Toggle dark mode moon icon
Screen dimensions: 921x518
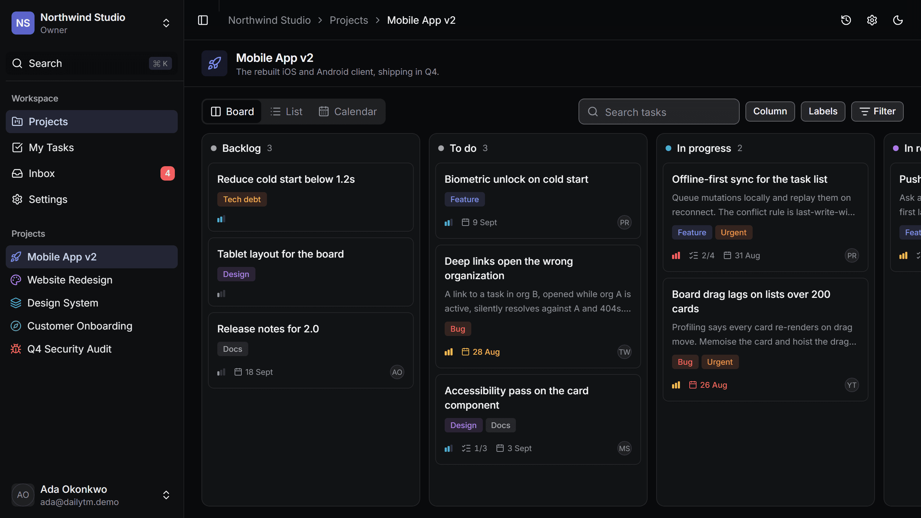[898, 20]
